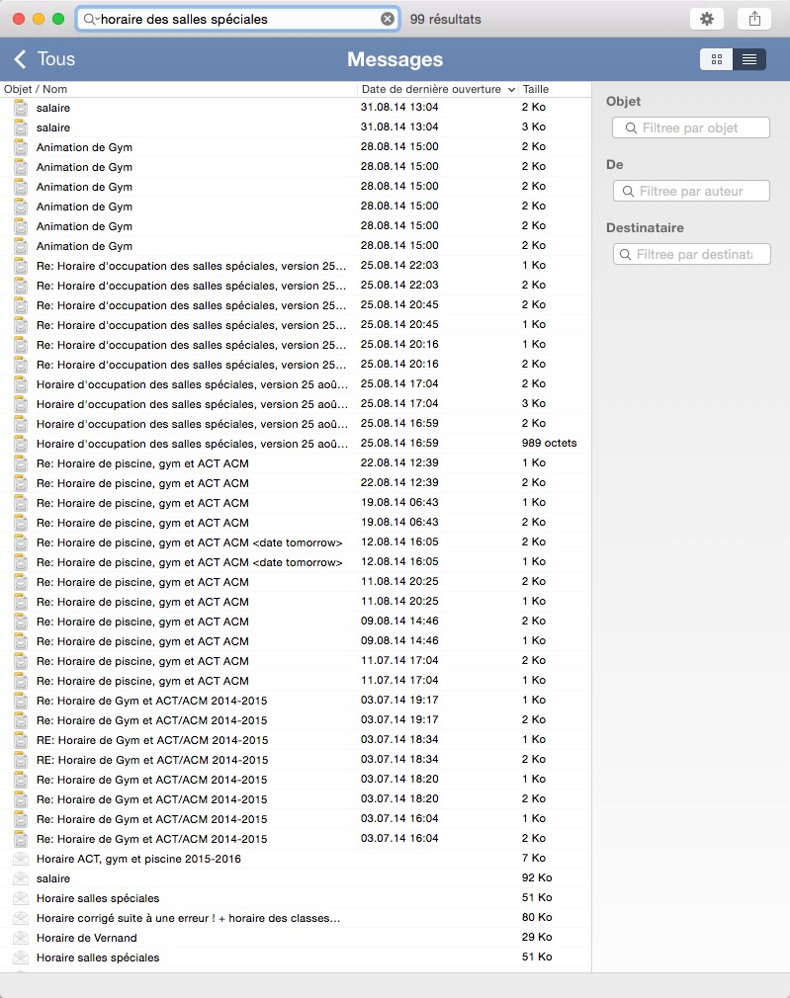Select Re: Horaire de piscine 22.08.14, 1 Ko
This screenshot has width=790, height=998.
[x=296, y=463]
